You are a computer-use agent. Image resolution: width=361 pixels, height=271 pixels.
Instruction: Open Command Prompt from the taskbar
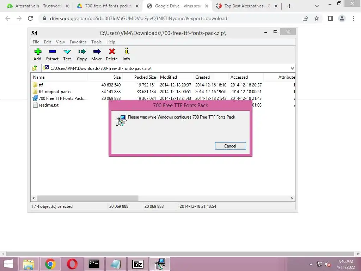(x=94, y=264)
